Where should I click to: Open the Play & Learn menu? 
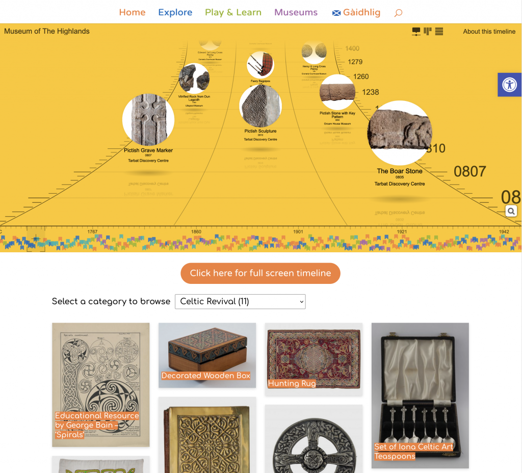pyautogui.click(x=233, y=12)
